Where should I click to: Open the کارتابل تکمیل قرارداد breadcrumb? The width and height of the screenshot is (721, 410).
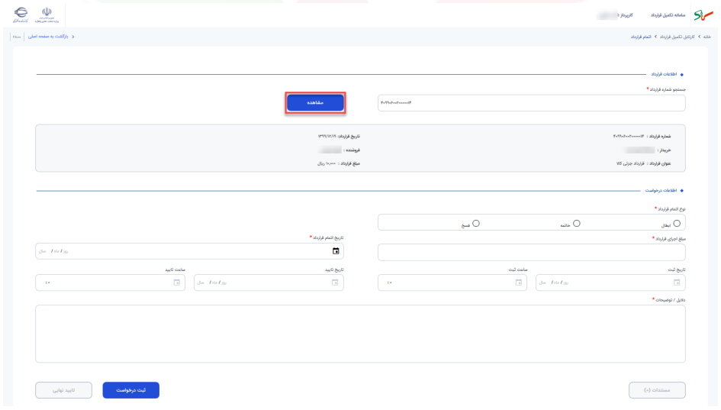tap(677, 37)
